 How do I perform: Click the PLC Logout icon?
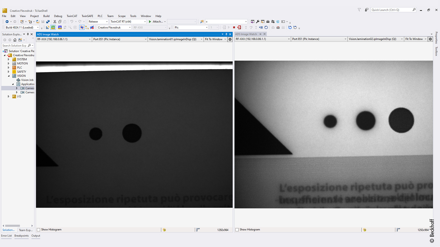point(239,27)
